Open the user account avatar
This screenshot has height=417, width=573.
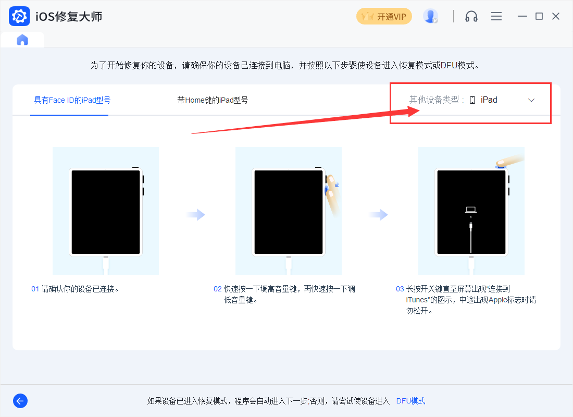tap(430, 16)
